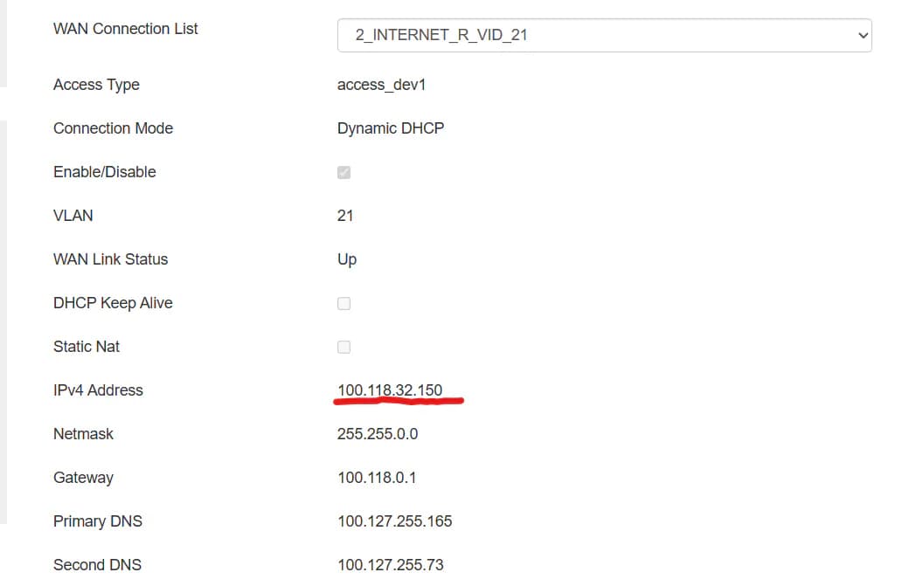The width and height of the screenshot is (923, 586).
Task: Click the WAN Link Status label
Action: point(110,259)
